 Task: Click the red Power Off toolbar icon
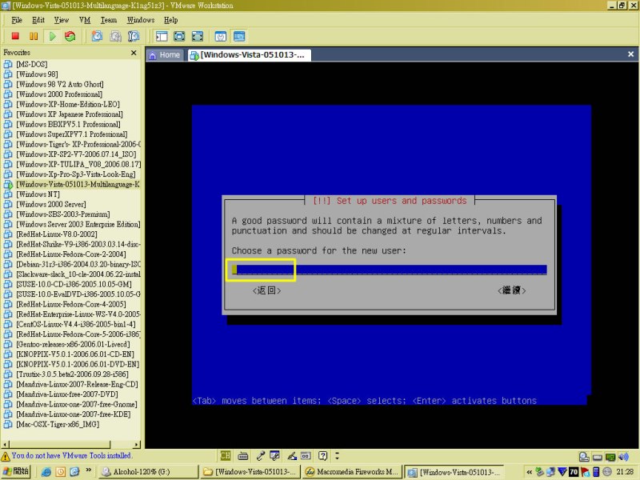click(x=15, y=36)
